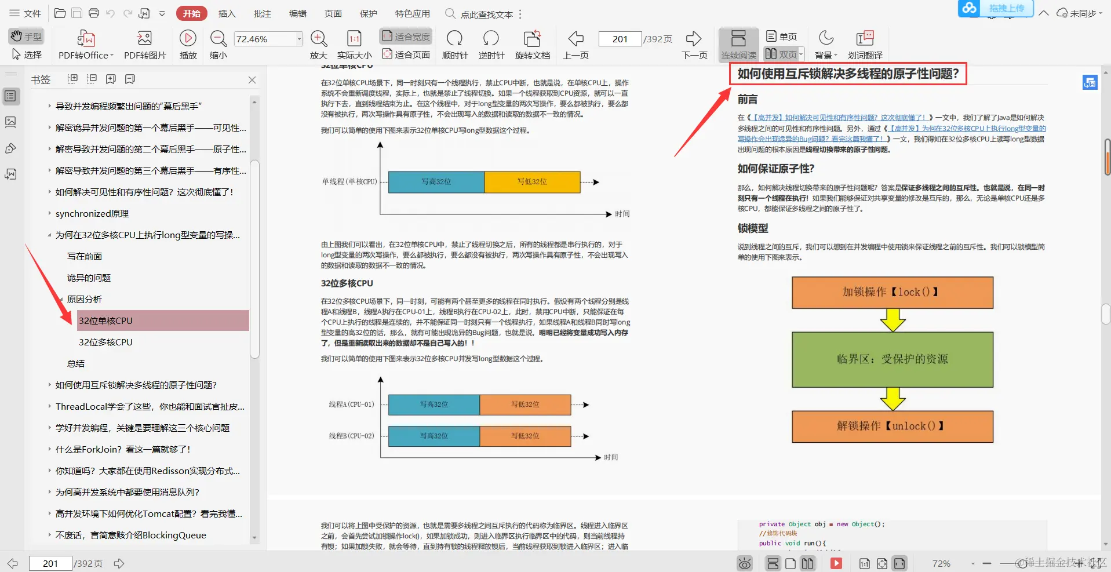Expand the synchronized原理 bookmark
This screenshot has width=1111, height=572.
click(x=49, y=213)
